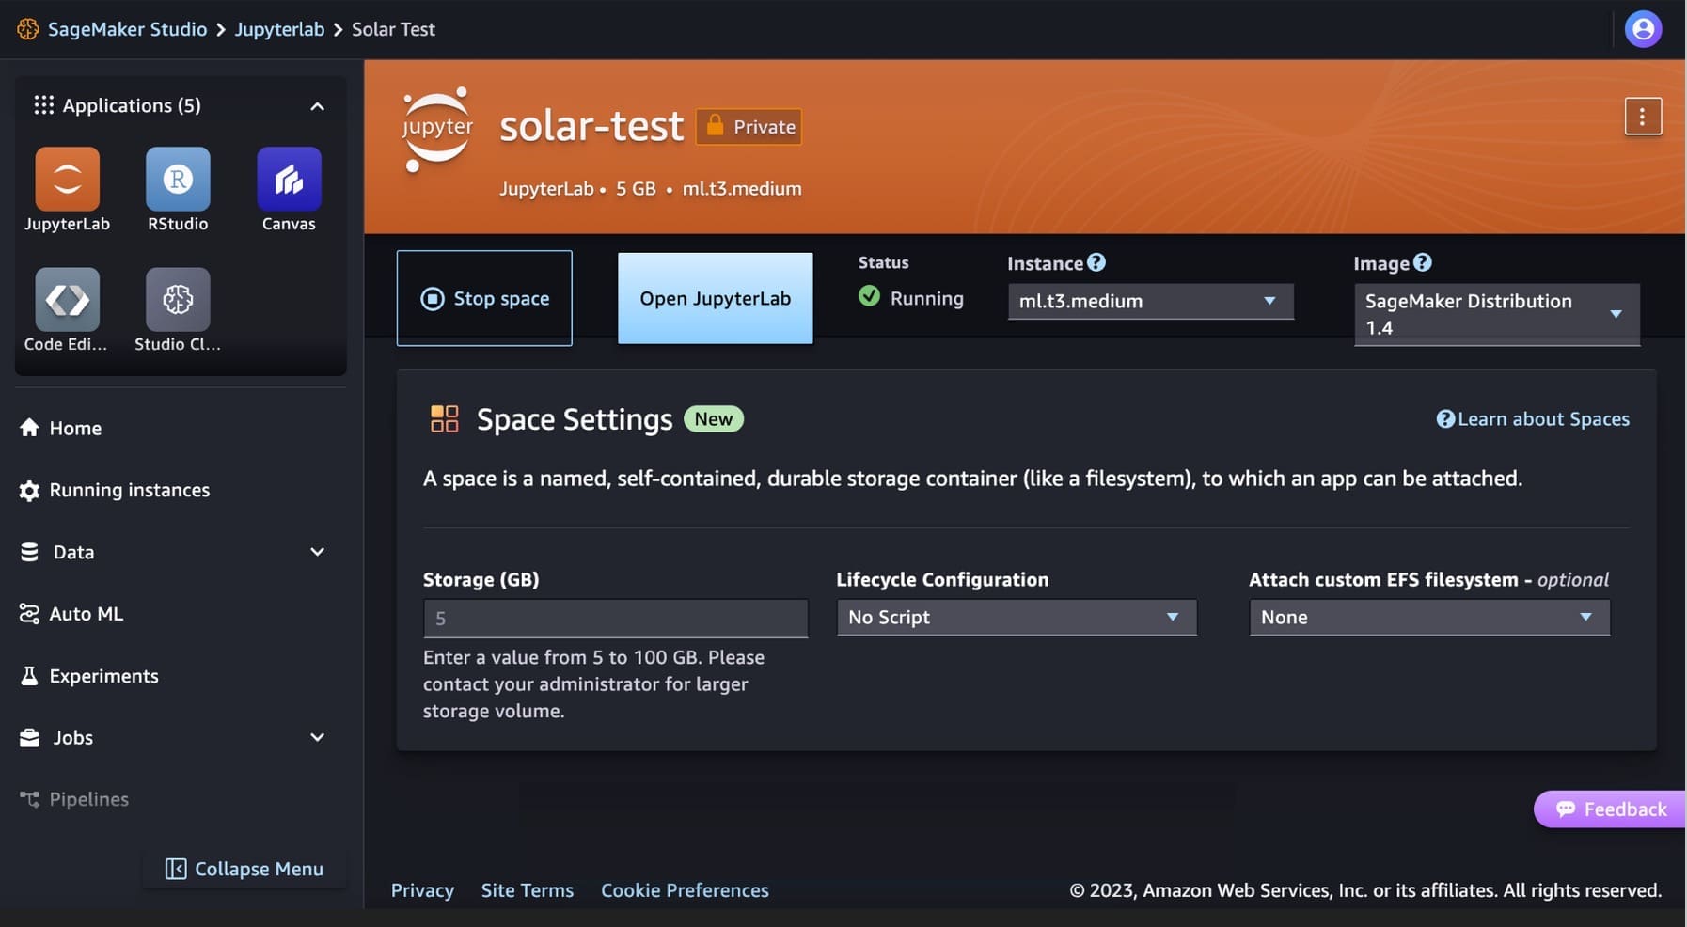Expand the Jobs menu chevron
Image resolution: width=1687 pixels, height=927 pixels.
point(317,738)
